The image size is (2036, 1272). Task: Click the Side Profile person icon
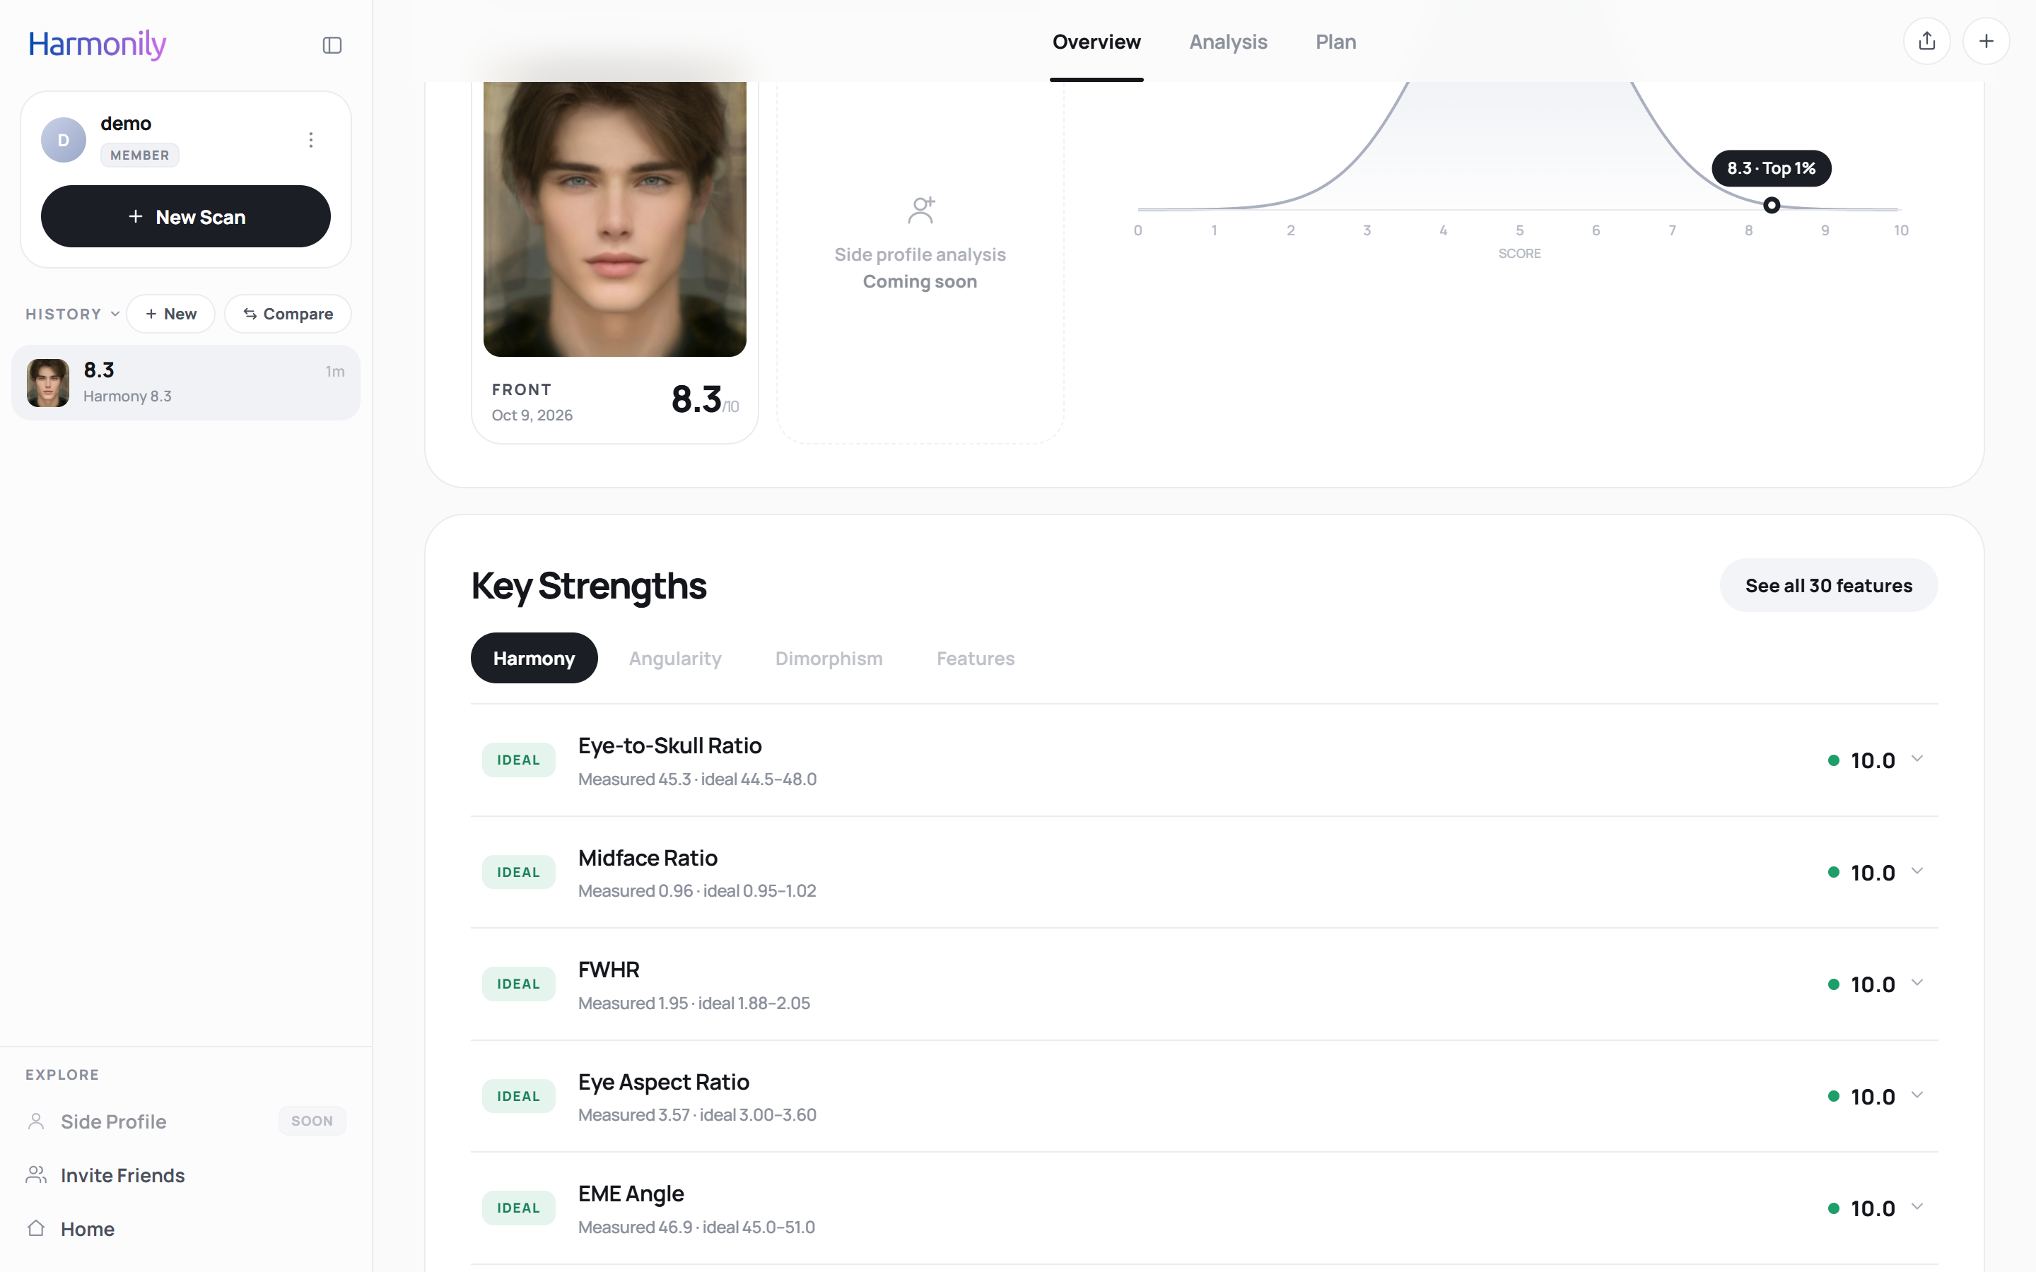point(36,1121)
